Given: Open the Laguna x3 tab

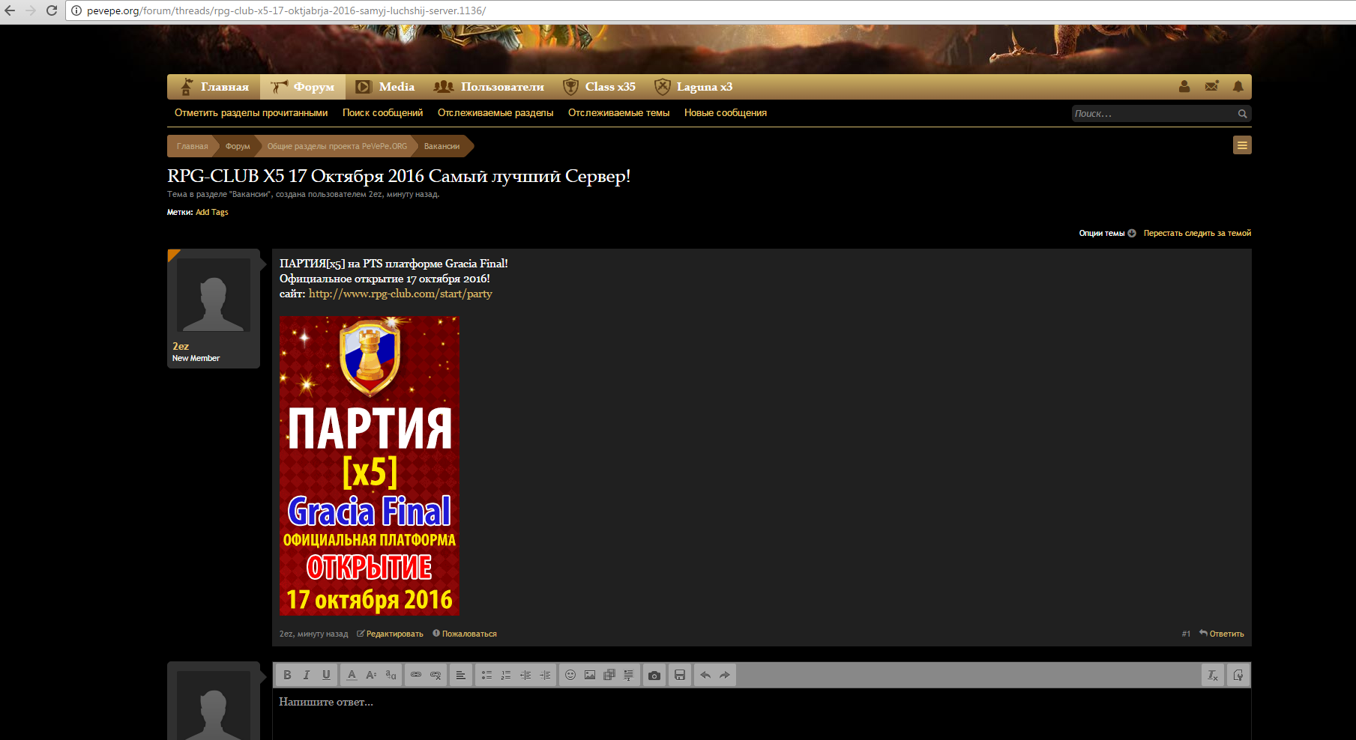Looking at the screenshot, I should click(693, 87).
